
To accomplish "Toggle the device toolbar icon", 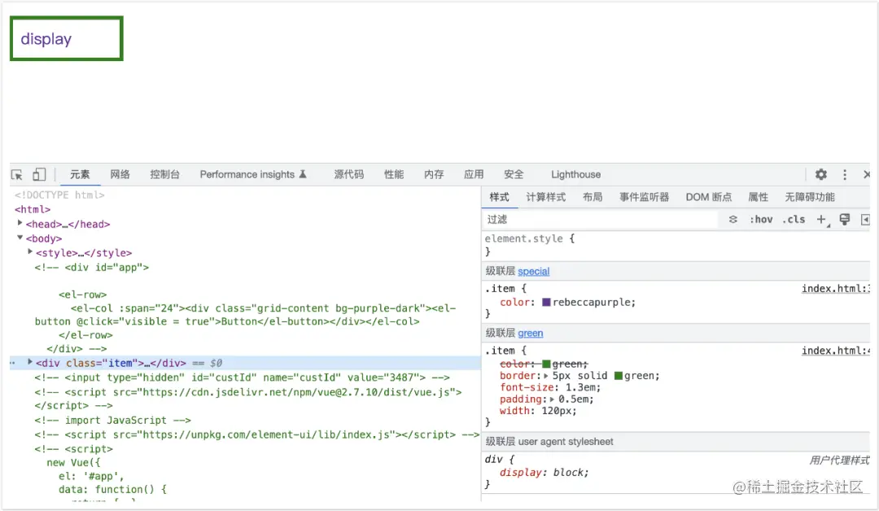I will click(39, 175).
